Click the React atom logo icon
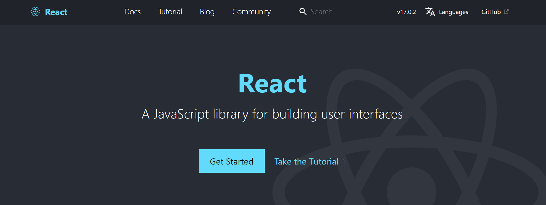 (x=35, y=12)
